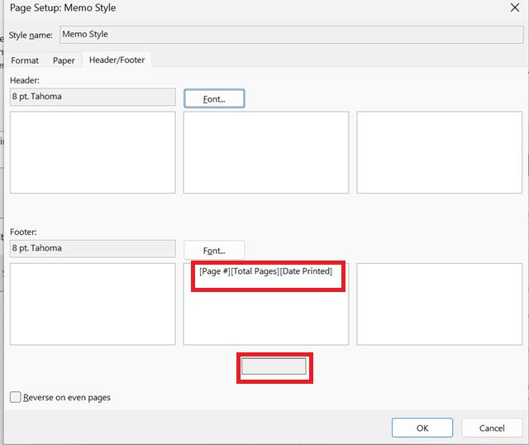Click the blank button below footer boxes
The width and height of the screenshot is (529, 445).
point(274,366)
